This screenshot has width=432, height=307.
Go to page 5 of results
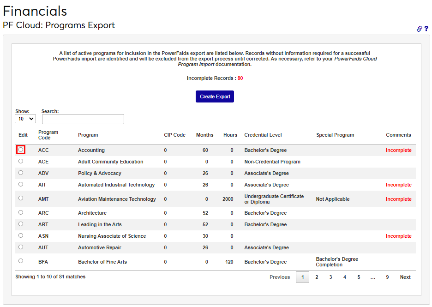coord(358,277)
